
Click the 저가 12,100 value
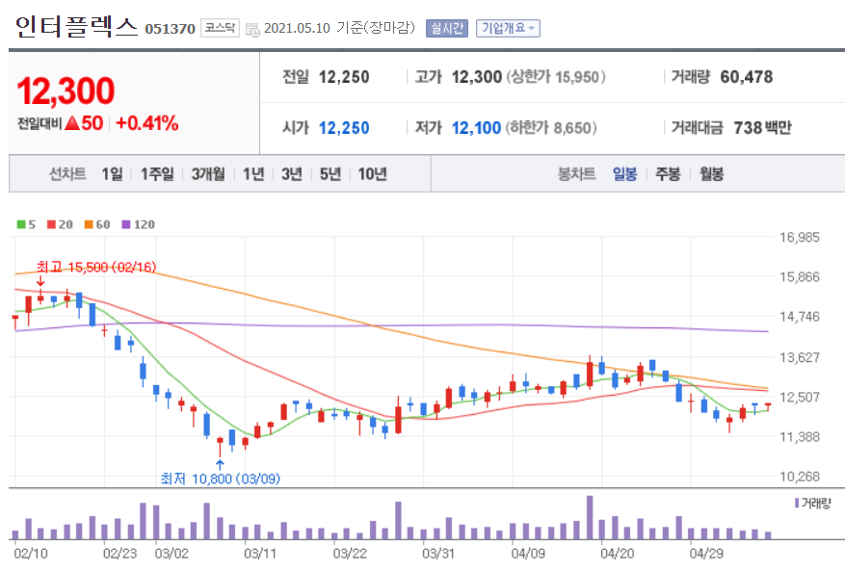click(476, 128)
